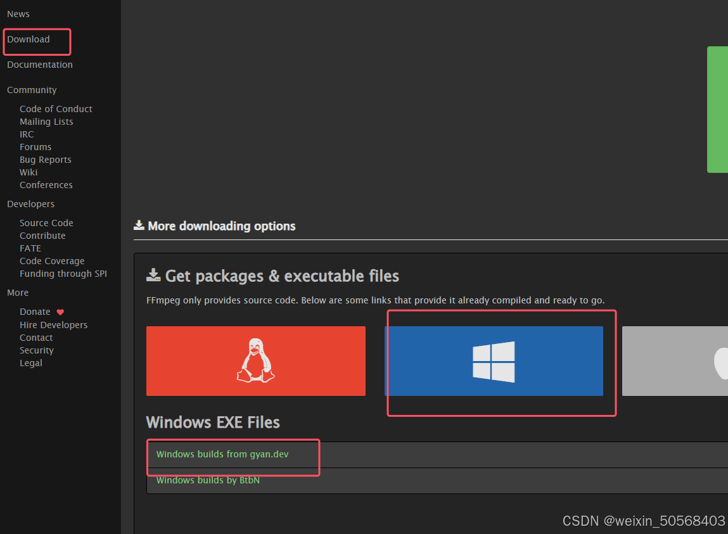Viewport: 728px width, 534px height.
Task: Open Windows builds by BtbN
Action: click(x=208, y=480)
